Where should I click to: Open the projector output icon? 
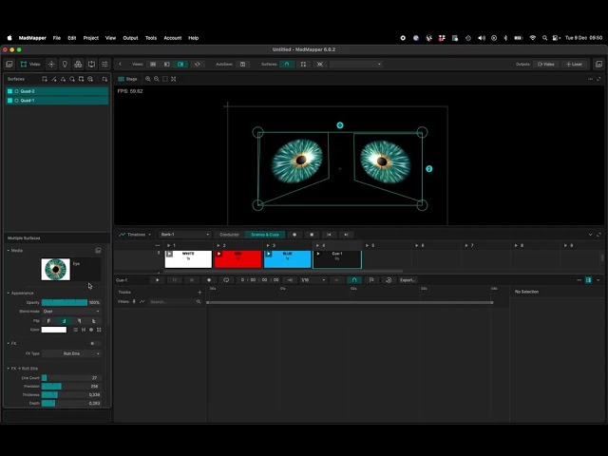(x=91, y=64)
